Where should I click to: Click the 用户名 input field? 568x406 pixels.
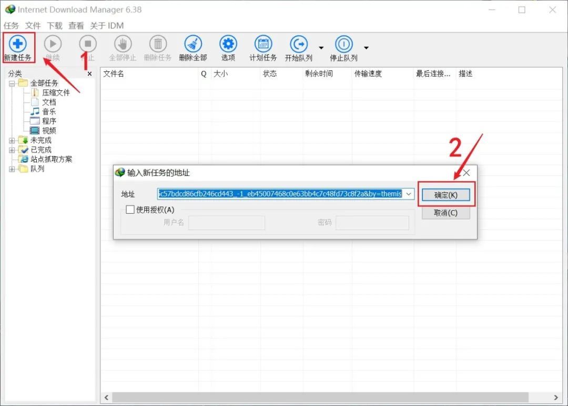(x=226, y=223)
